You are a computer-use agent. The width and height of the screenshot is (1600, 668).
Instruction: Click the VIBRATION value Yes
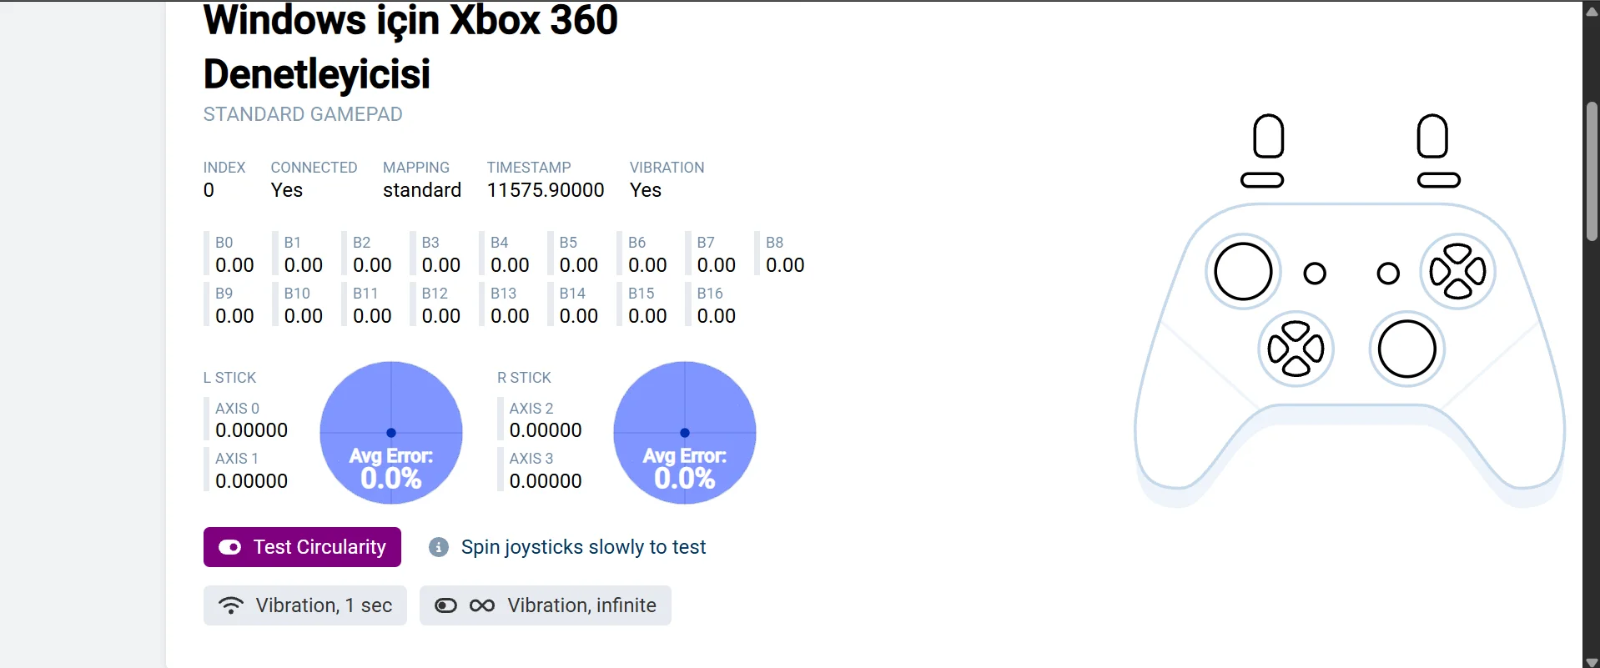(646, 190)
